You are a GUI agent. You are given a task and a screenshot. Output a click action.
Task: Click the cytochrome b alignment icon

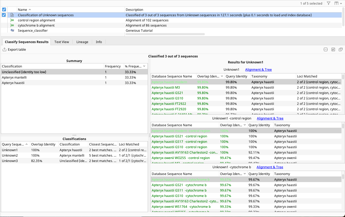(12, 25)
